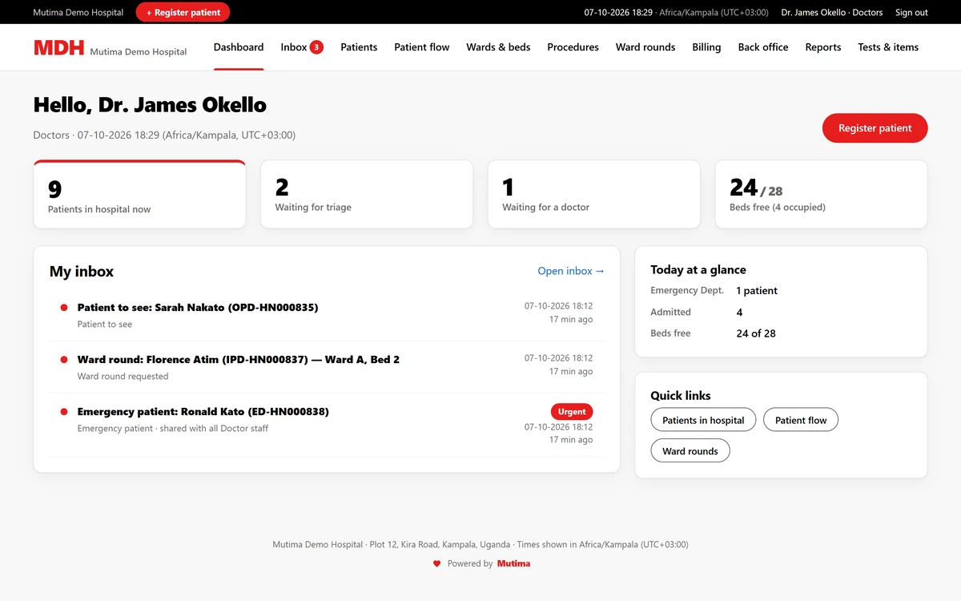Click the My inbox heading
961x601 pixels.
point(82,272)
